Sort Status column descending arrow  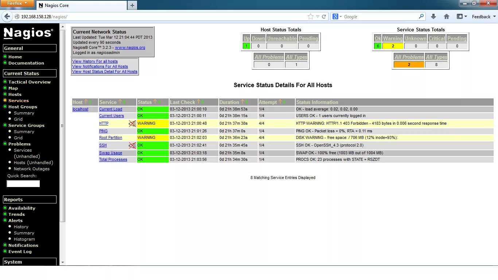pos(159,102)
